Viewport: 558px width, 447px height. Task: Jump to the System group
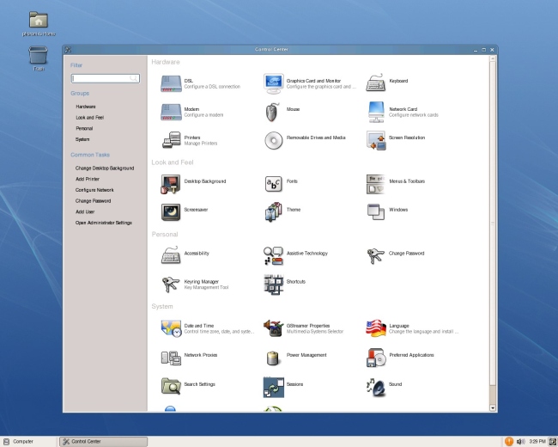pos(82,139)
